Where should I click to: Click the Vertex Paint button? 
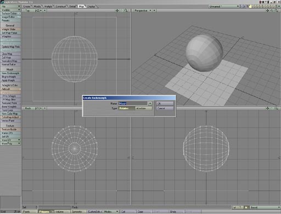[x=10, y=121]
